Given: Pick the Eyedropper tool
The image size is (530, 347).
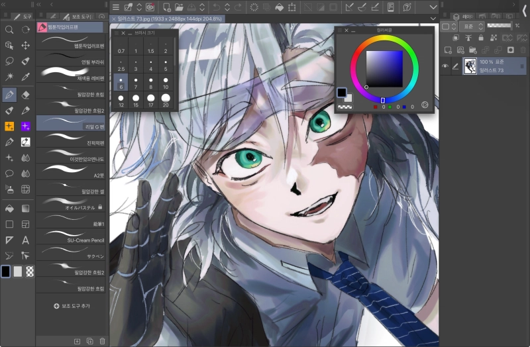Looking at the screenshot, I should coord(25,77).
